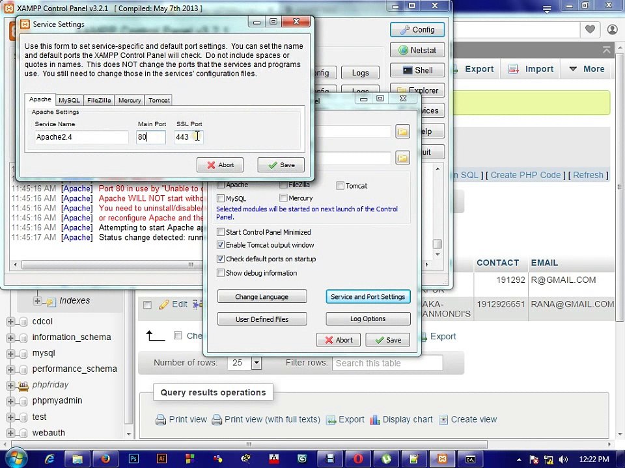Expand the phpmyadmin database node
Viewport: 625px width, 468px height.
point(10,401)
